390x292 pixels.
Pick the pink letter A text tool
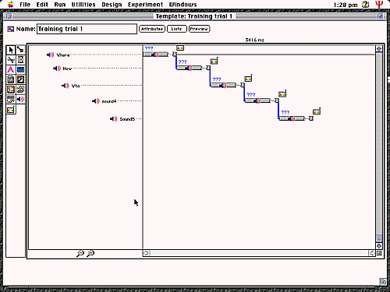click(x=11, y=69)
